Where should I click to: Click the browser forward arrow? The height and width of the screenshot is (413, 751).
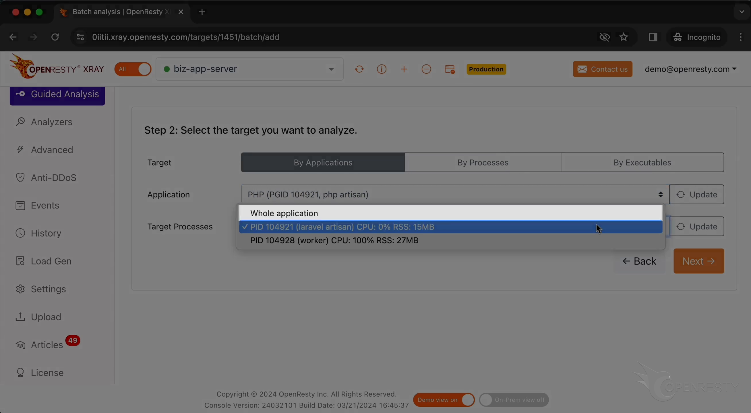click(34, 37)
